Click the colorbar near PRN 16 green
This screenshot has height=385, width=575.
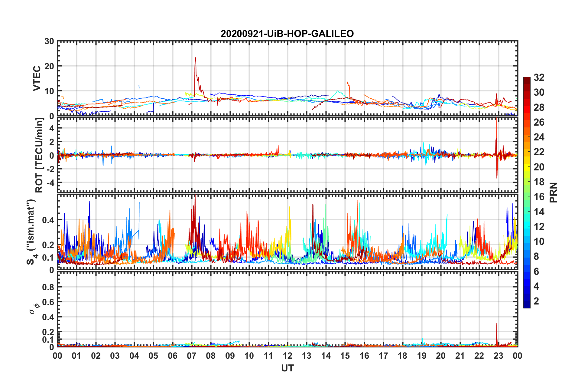tap(527, 197)
